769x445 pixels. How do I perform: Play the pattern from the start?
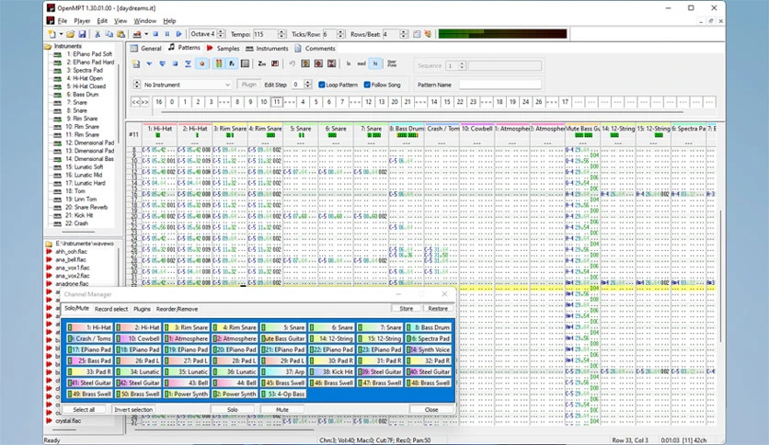click(149, 63)
